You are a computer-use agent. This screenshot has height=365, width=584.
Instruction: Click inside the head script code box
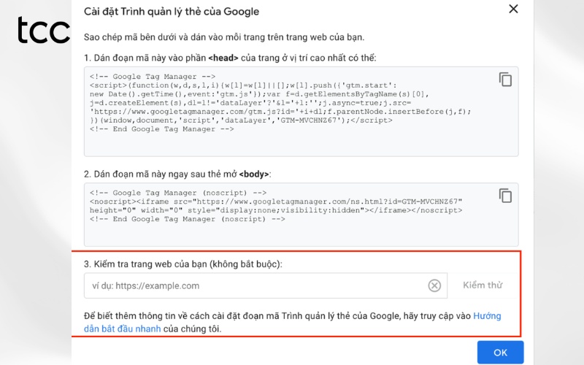301,112
